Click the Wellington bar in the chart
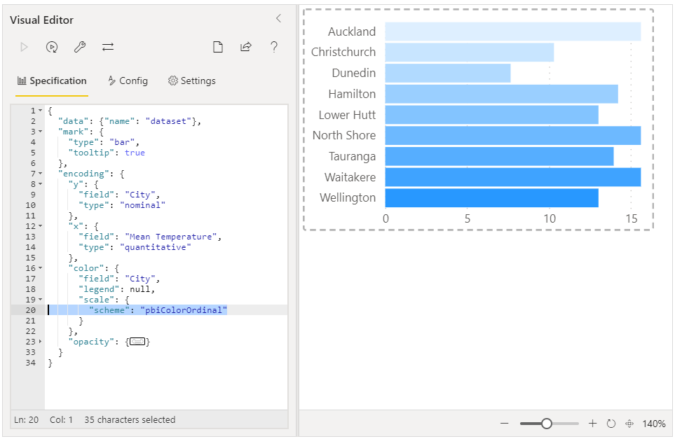This screenshot has width=675, height=439. point(491,197)
